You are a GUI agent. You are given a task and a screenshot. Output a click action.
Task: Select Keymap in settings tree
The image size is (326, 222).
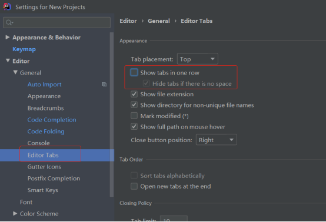pyautogui.click(x=24, y=49)
